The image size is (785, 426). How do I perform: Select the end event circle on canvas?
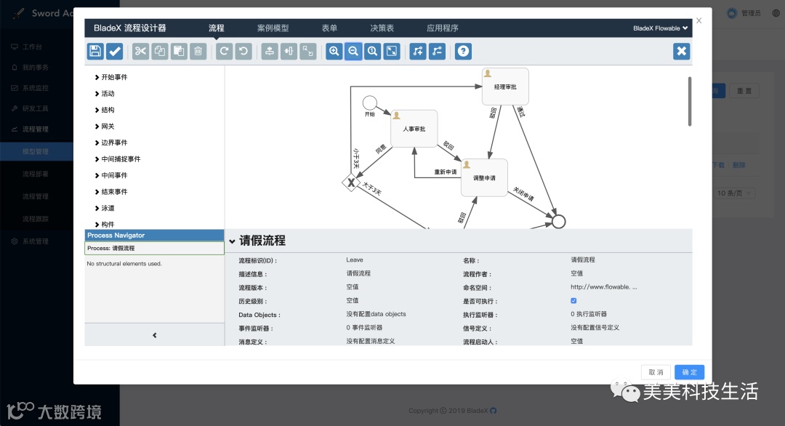(559, 221)
